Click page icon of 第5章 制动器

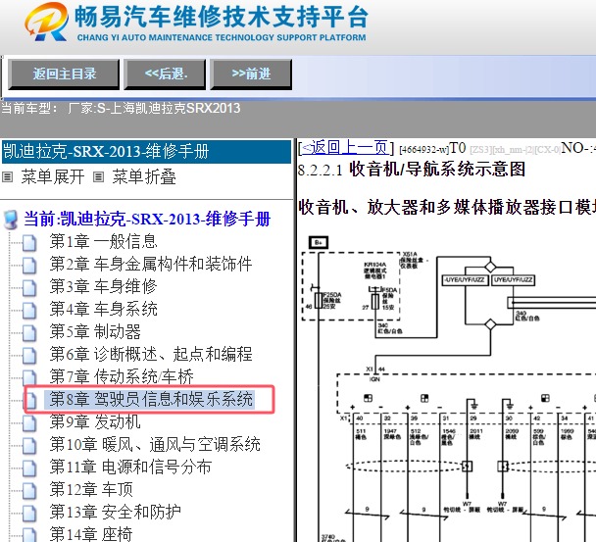pos(29,333)
